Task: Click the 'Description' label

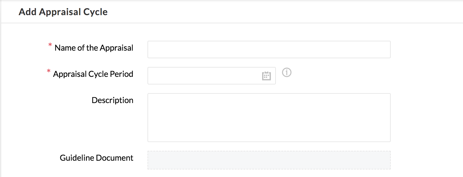Action: coord(112,100)
